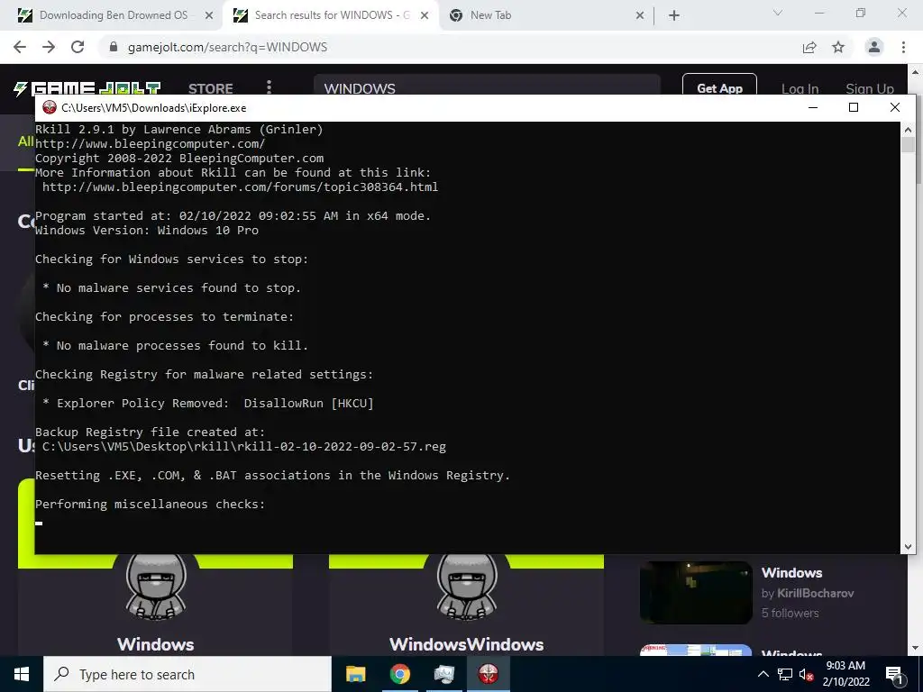Select the Rkill app icon on taskbar
The image size is (923, 692).
coord(488,674)
